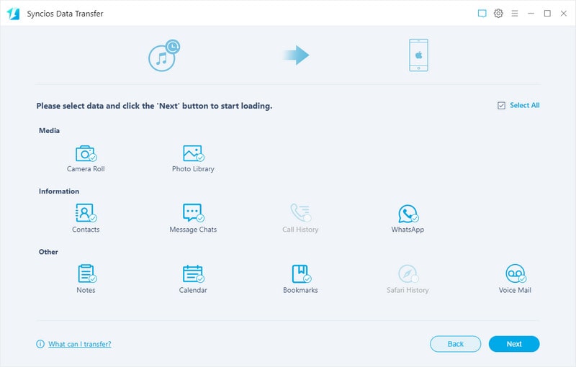Click the Next button to start loading
Image resolution: width=576 pixels, height=367 pixels.
click(x=514, y=344)
